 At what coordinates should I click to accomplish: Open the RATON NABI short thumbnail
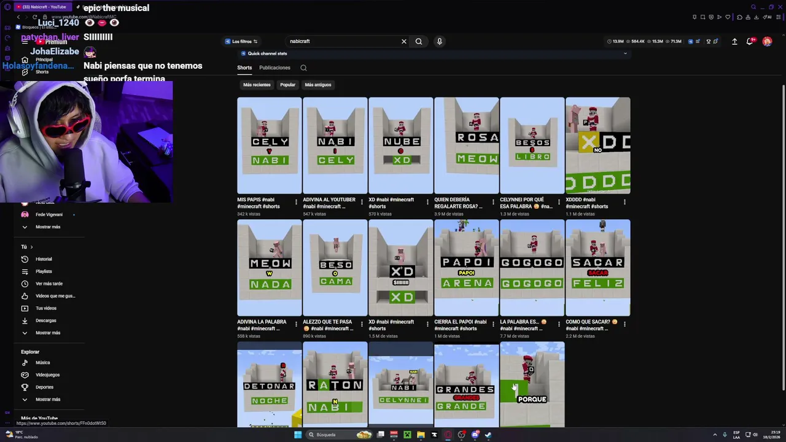(x=335, y=385)
